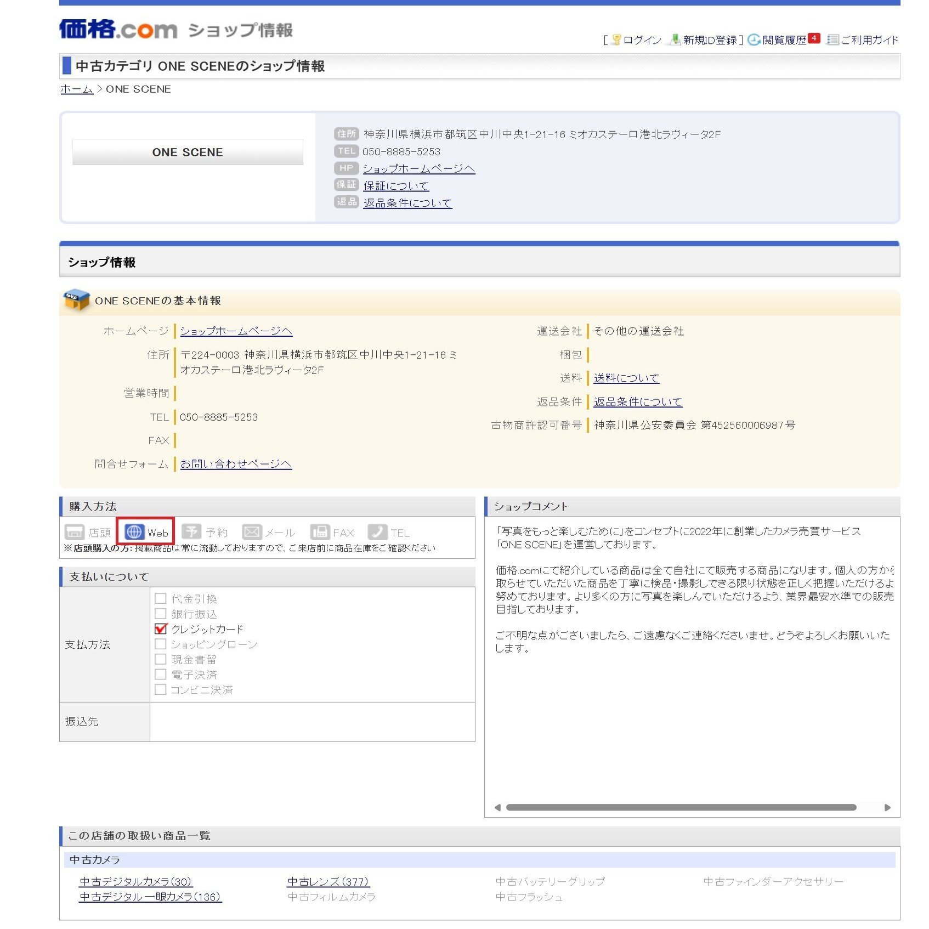Click the その他の運送会社 text
The height and width of the screenshot is (929, 929).
[638, 331]
